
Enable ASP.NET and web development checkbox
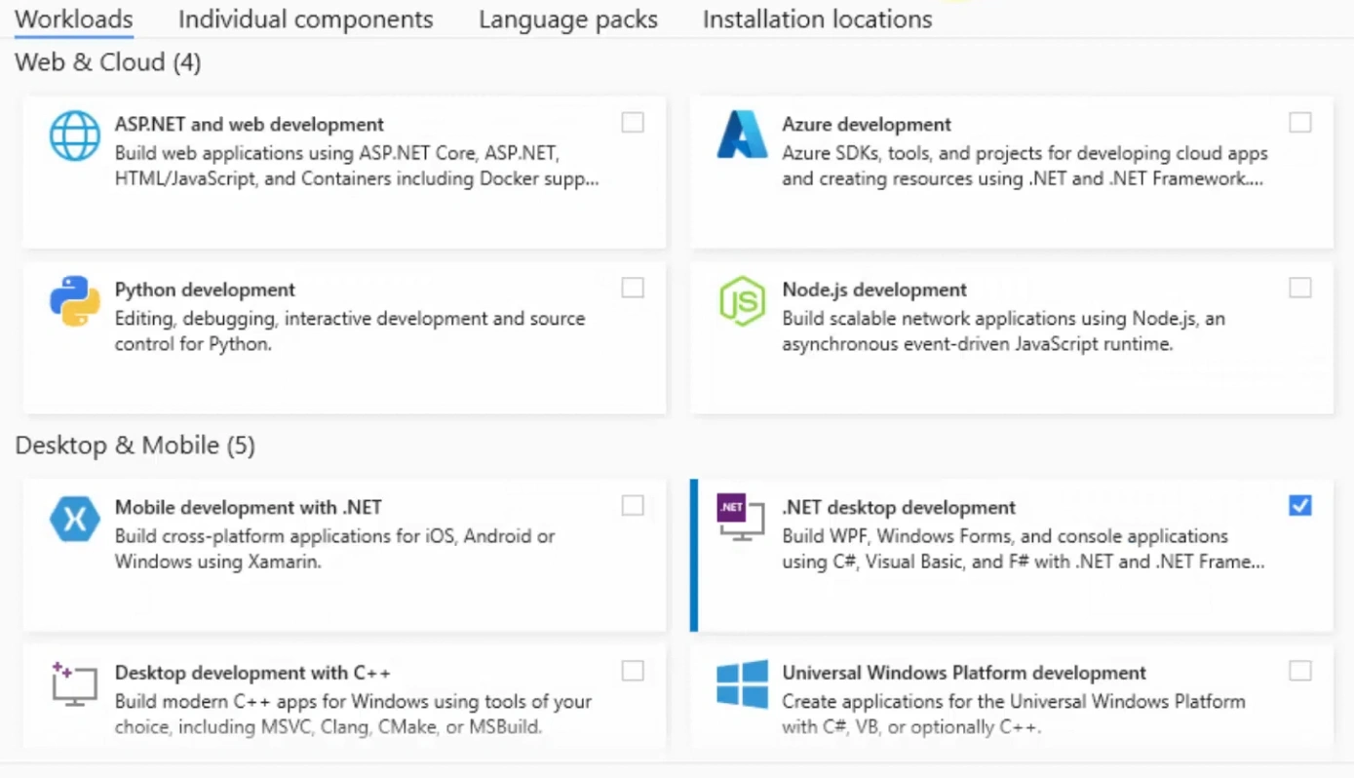[633, 122]
